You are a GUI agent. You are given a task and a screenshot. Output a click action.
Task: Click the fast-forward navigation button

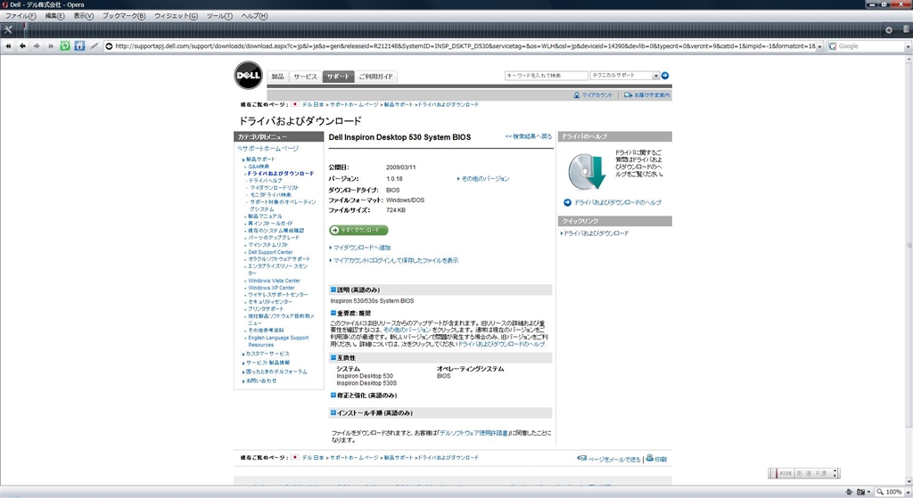coord(51,46)
